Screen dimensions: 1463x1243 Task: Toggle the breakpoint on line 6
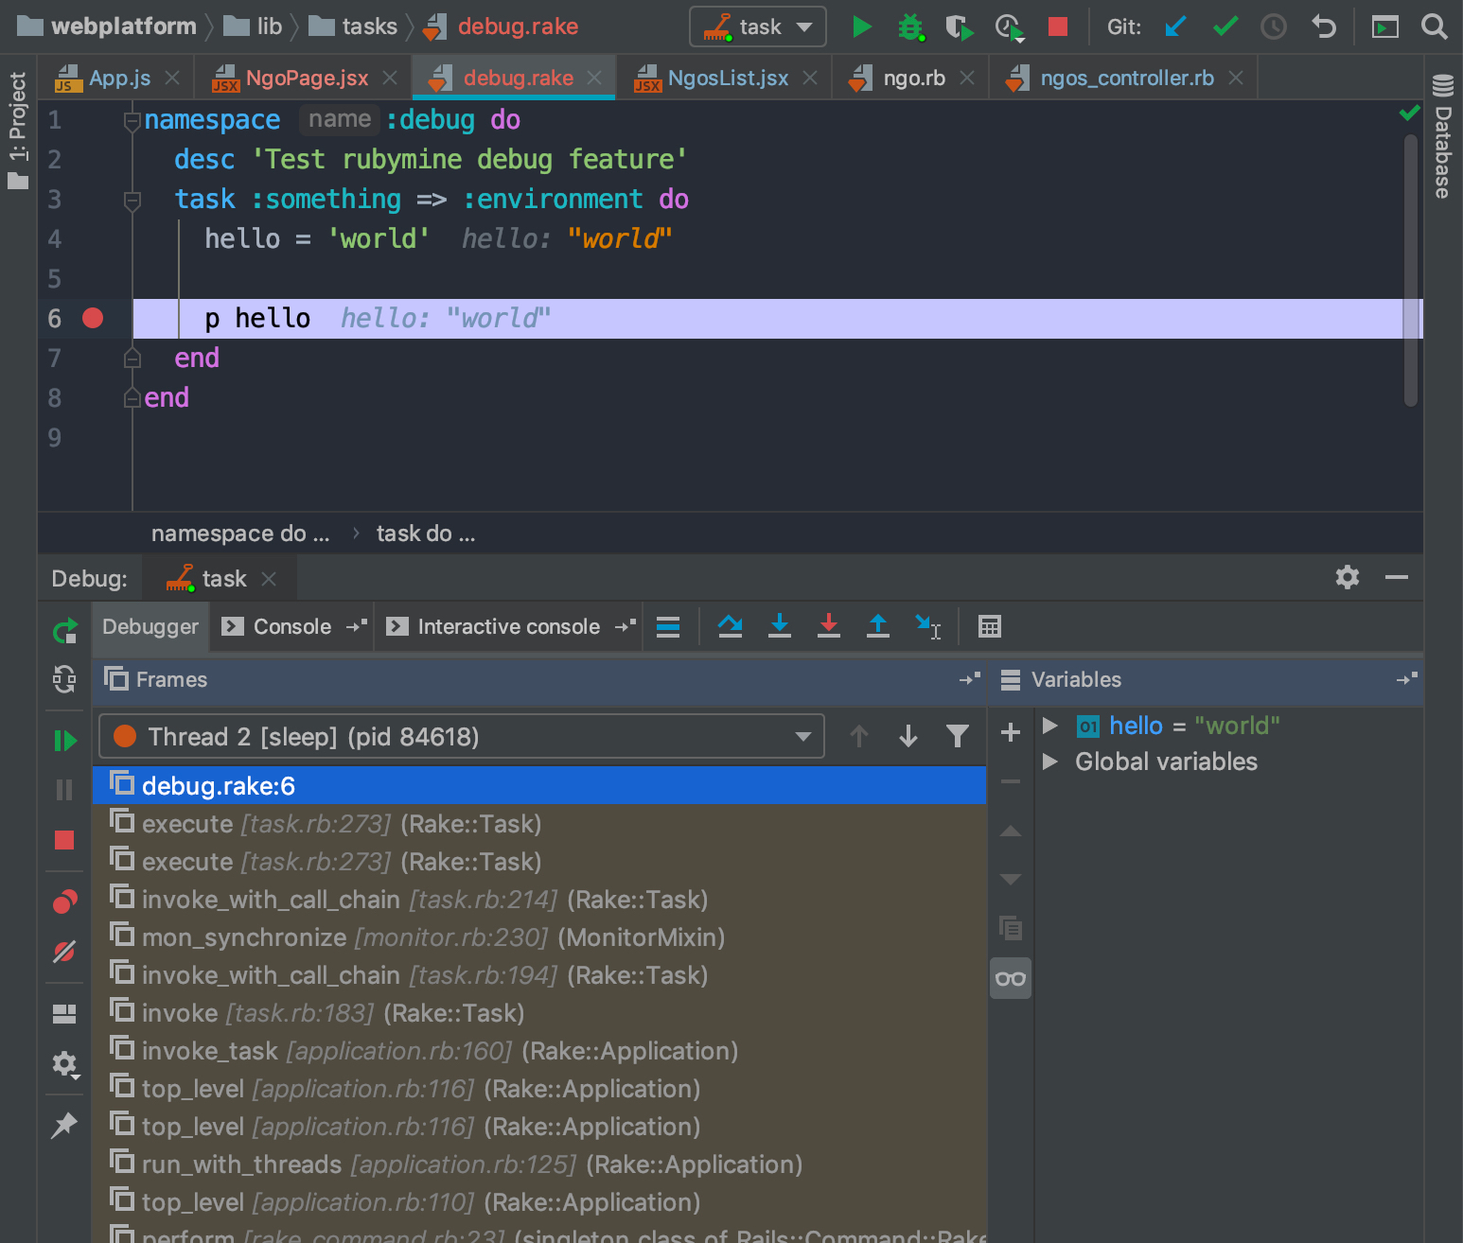point(92,318)
